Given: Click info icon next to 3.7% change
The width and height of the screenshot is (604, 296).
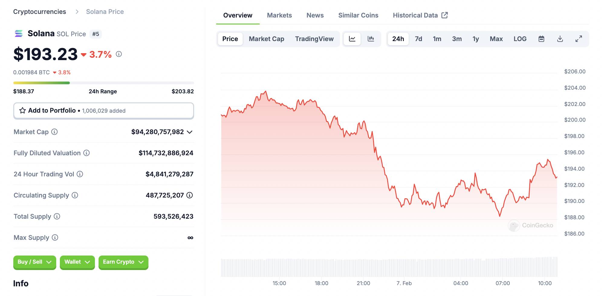Looking at the screenshot, I should [119, 54].
